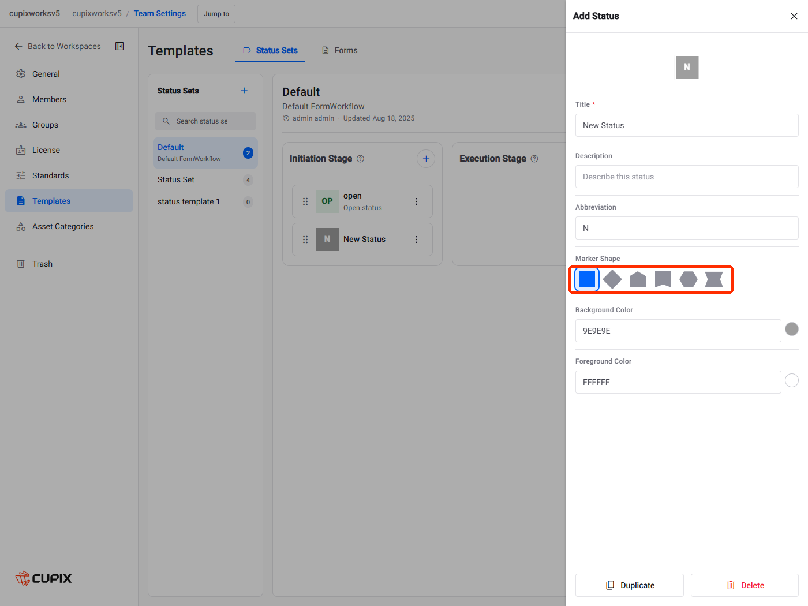This screenshot has height=606, width=808.
Task: Go Back to Workspaces
Action: 57,46
